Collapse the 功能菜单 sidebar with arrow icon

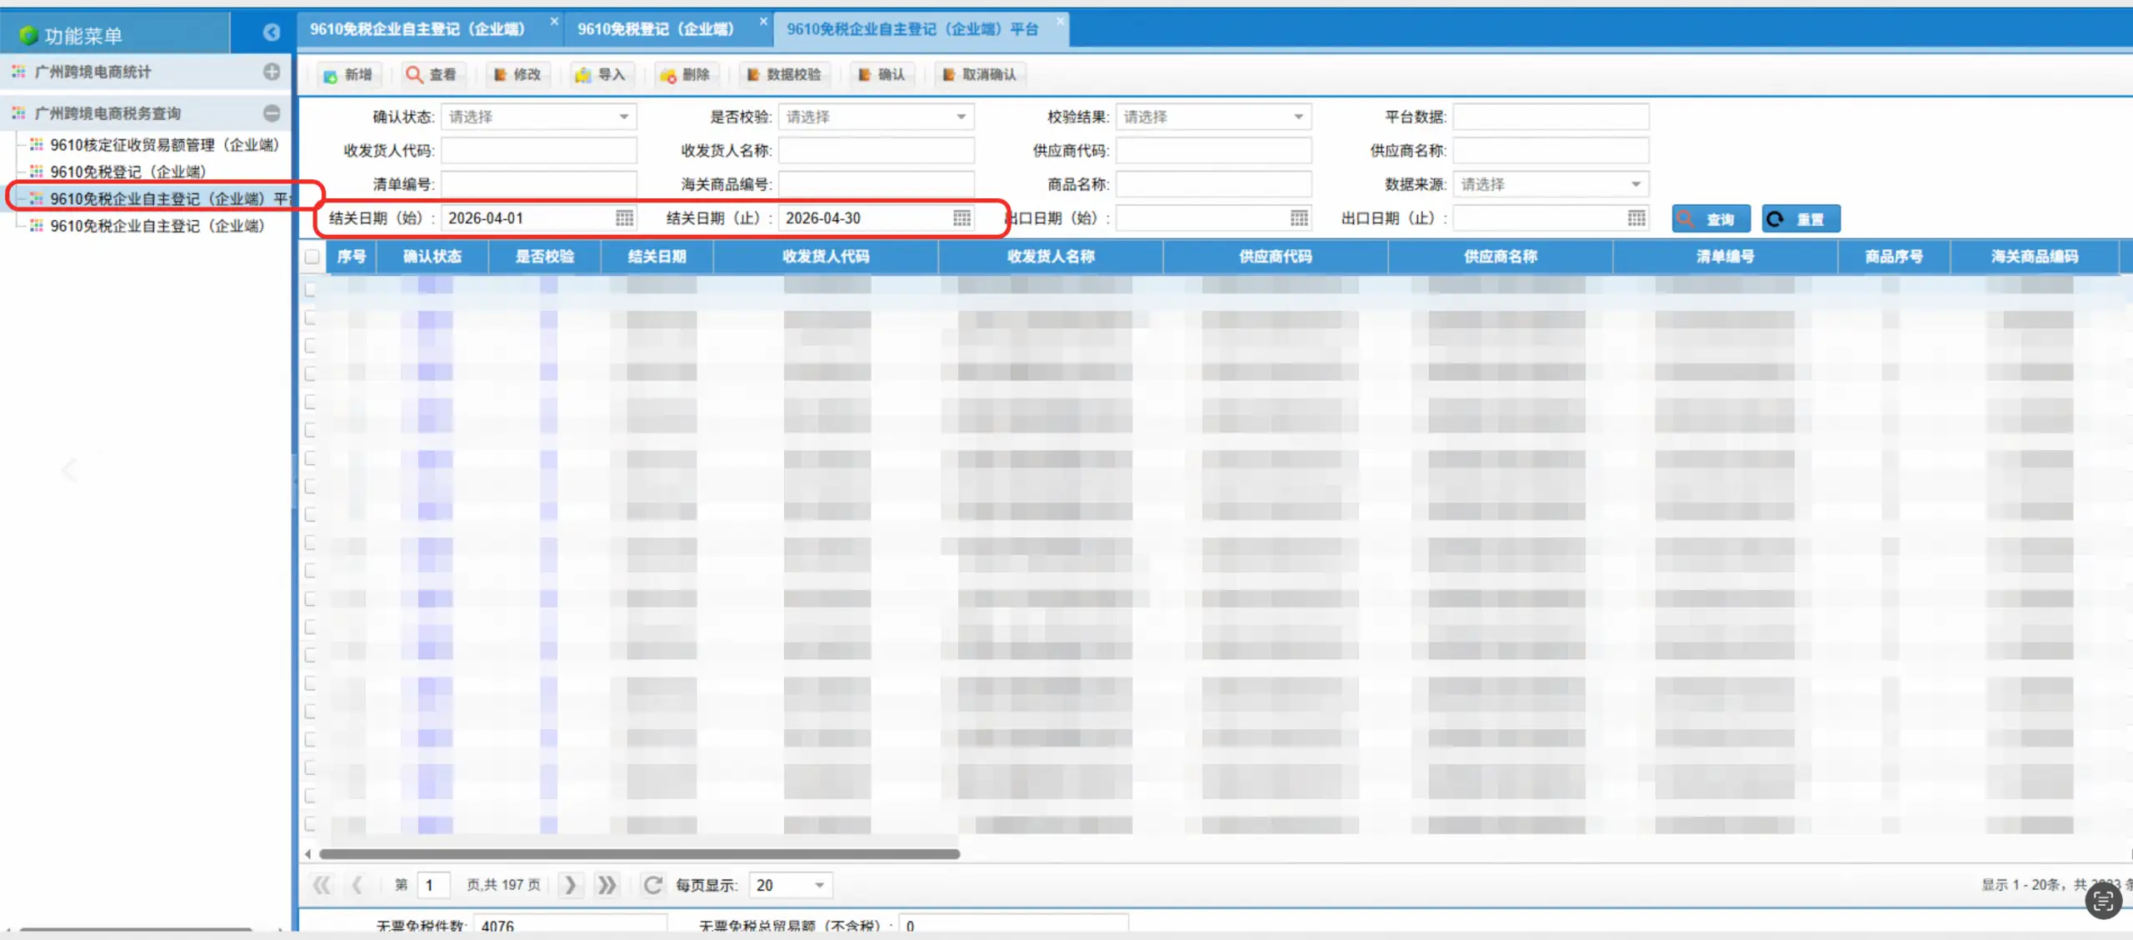(272, 32)
